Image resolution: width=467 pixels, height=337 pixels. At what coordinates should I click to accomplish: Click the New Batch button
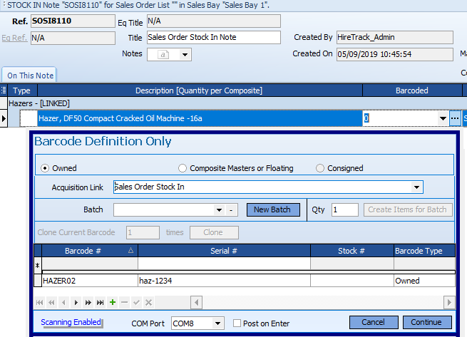pos(273,209)
